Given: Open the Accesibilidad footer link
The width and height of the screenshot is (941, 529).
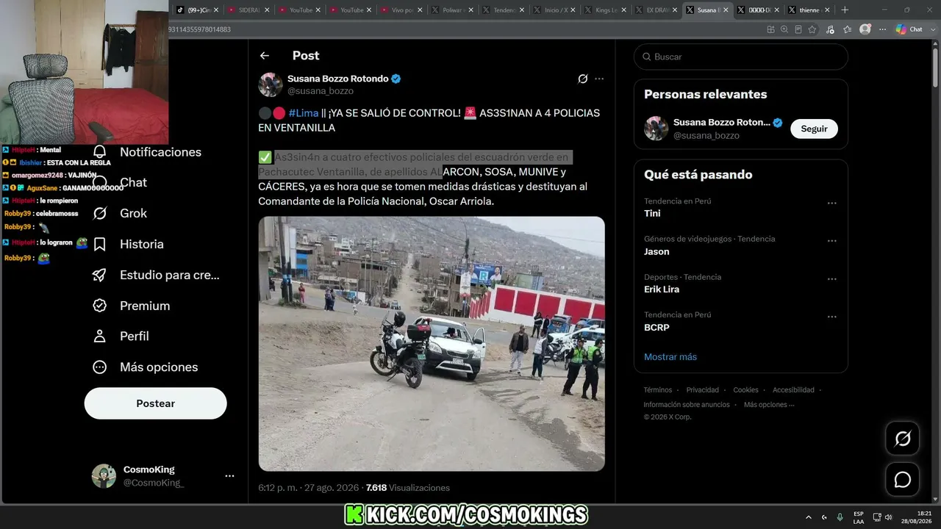Looking at the screenshot, I should coord(793,390).
